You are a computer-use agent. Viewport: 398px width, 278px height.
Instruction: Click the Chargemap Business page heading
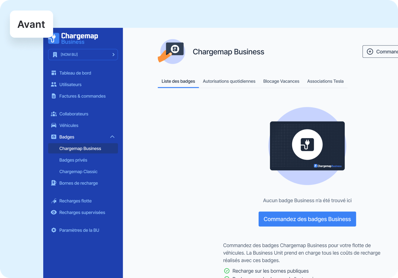click(x=228, y=52)
